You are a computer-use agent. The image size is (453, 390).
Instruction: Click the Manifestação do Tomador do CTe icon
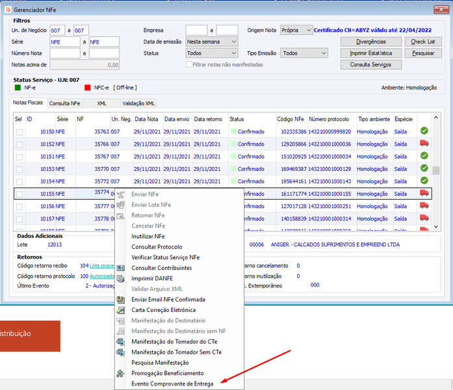pos(120,342)
